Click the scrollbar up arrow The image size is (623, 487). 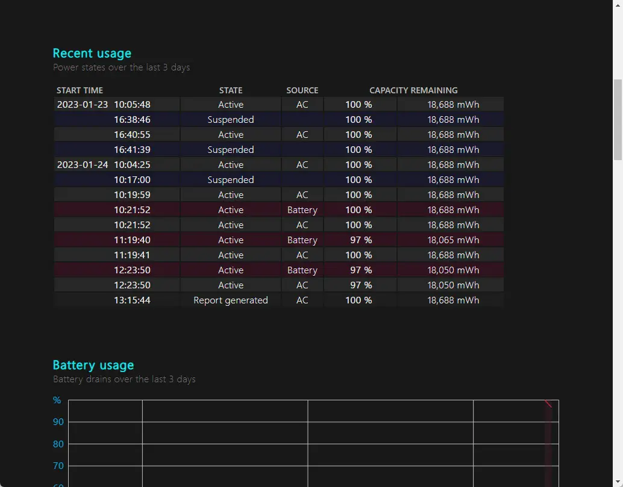pos(618,5)
